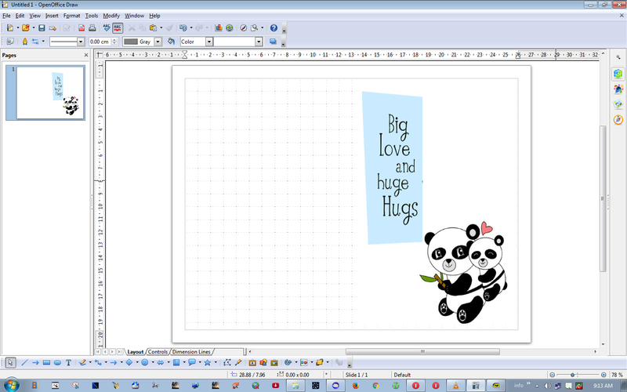Open the line style dropdown
Image resolution: width=627 pixels, height=392 pixels.
(81, 42)
